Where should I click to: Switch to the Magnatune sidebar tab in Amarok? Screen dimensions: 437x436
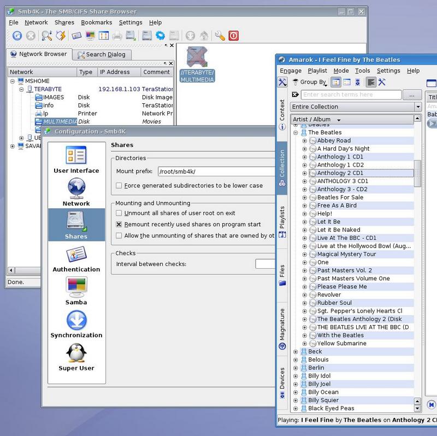pos(282,329)
